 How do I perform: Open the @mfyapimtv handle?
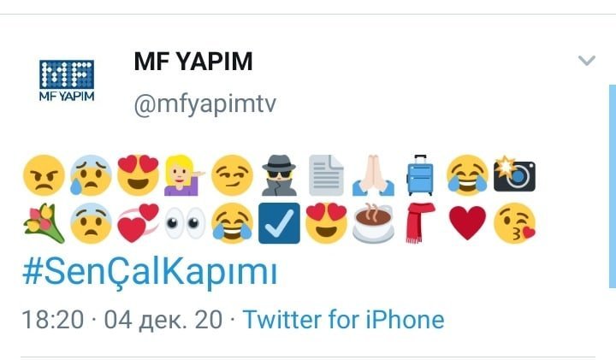(204, 104)
